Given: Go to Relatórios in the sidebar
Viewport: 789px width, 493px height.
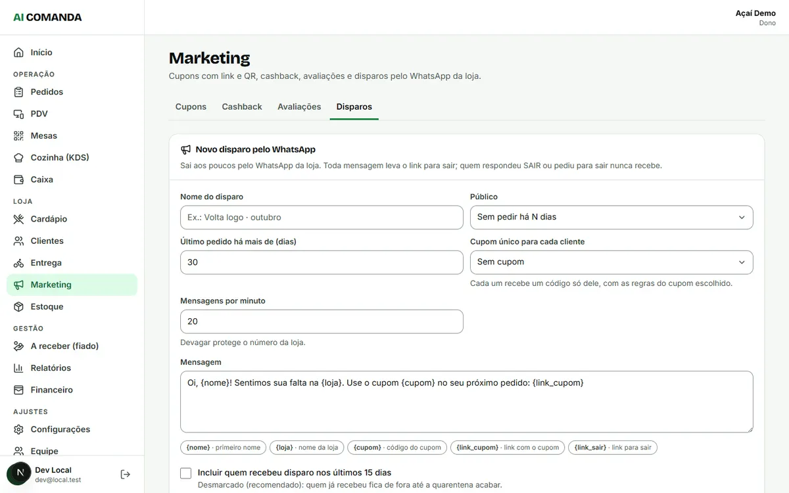Looking at the screenshot, I should [72, 368].
